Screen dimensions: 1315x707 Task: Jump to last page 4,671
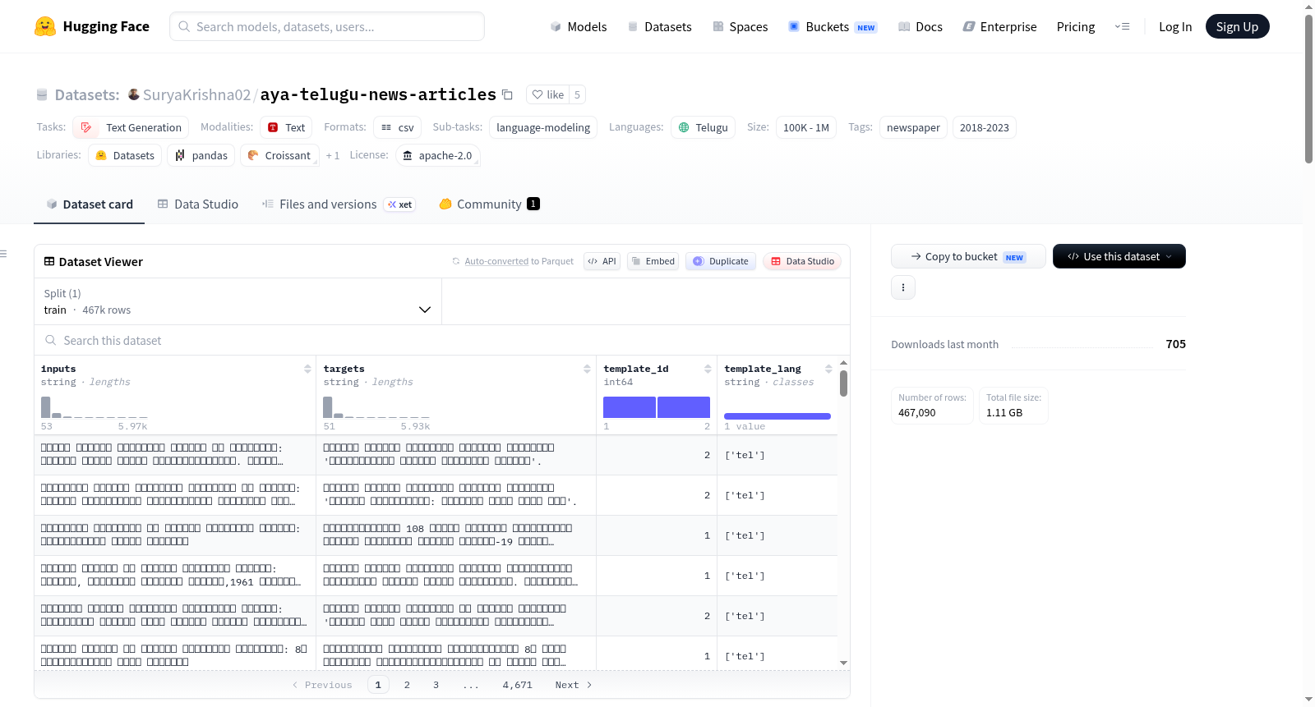(x=518, y=685)
